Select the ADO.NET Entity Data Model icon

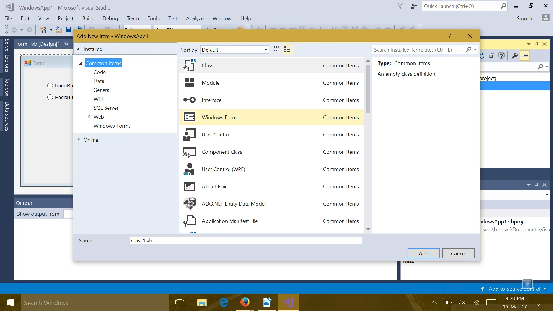coord(190,204)
